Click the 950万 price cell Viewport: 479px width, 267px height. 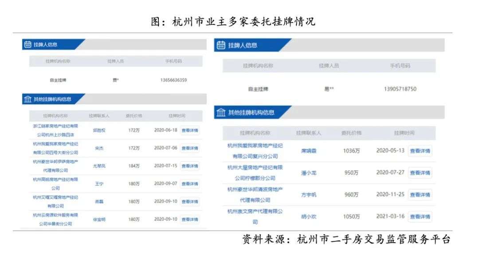pyautogui.click(x=351, y=173)
